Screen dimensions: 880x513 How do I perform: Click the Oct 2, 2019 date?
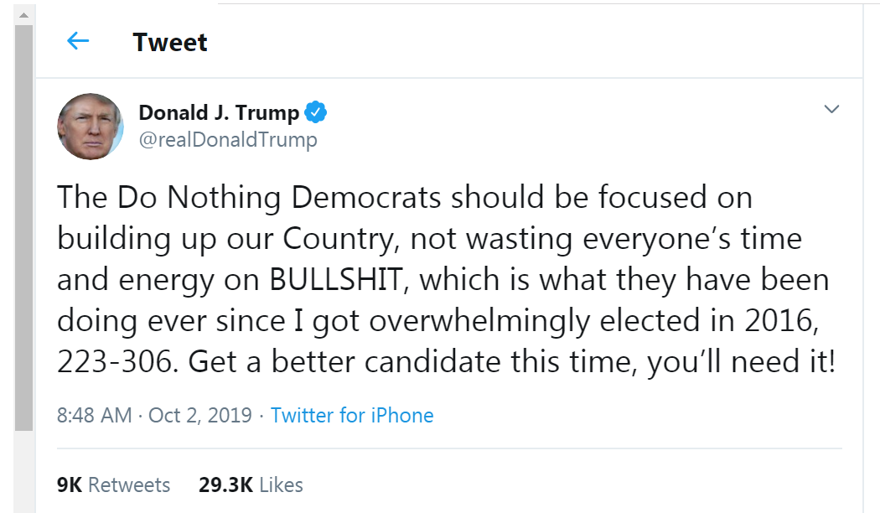click(200, 415)
